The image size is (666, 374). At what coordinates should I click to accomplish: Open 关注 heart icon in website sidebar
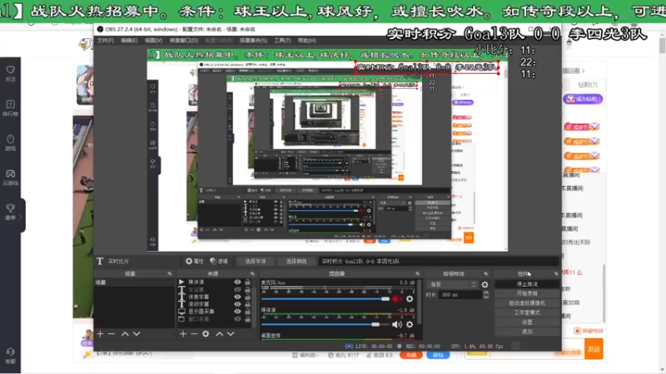point(11,70)
